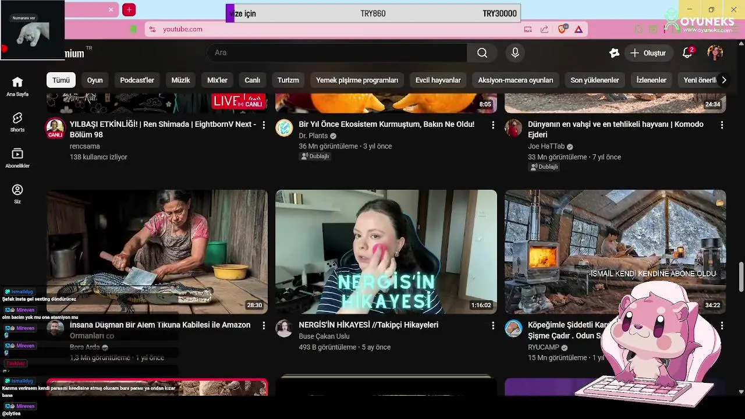Open rencsama channel avatar
Viewport: 745px width, 419px height.
click(55, 129)
